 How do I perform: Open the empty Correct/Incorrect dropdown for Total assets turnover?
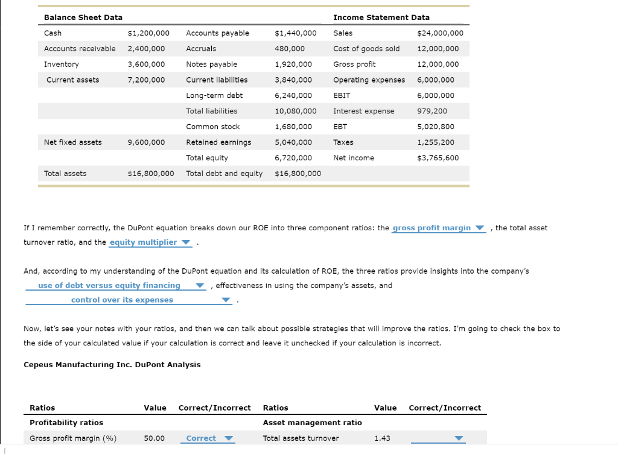[457, 438]
